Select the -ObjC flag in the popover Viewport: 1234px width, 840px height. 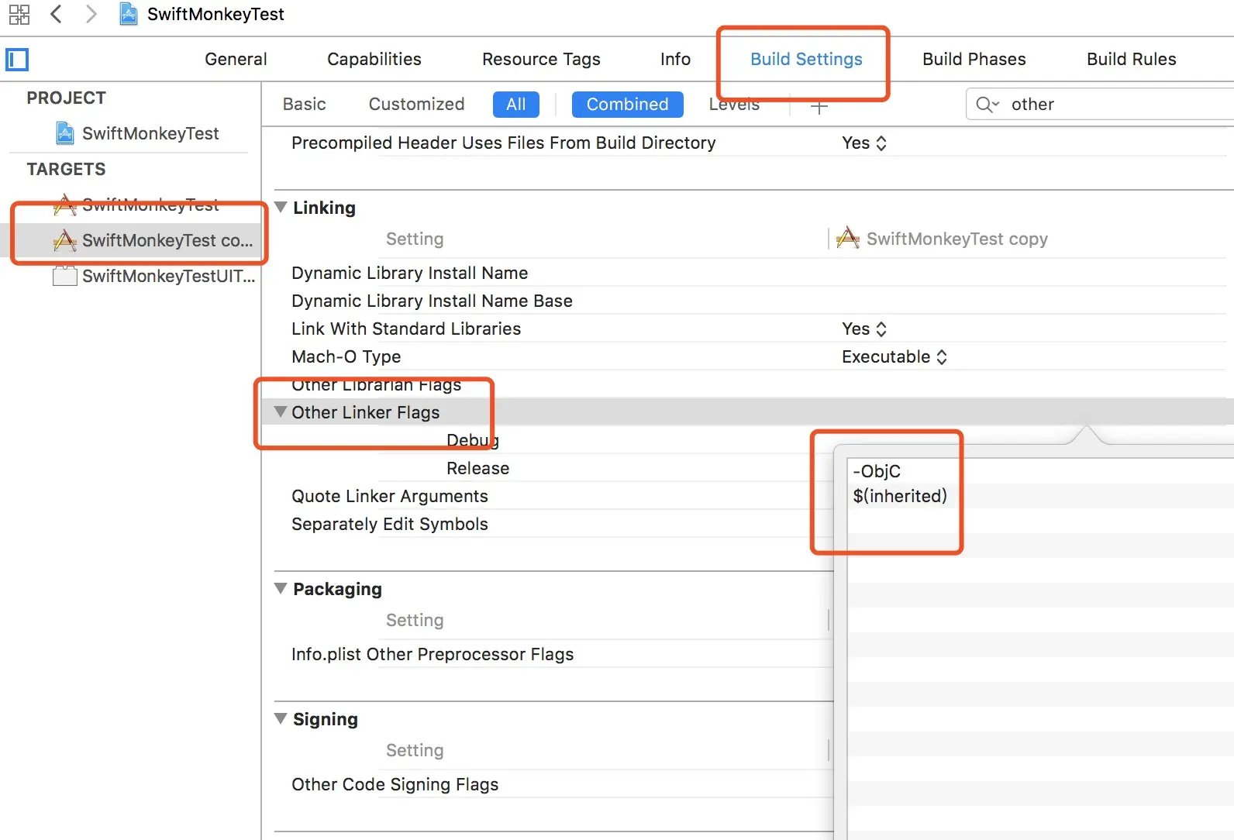point(877,471)
